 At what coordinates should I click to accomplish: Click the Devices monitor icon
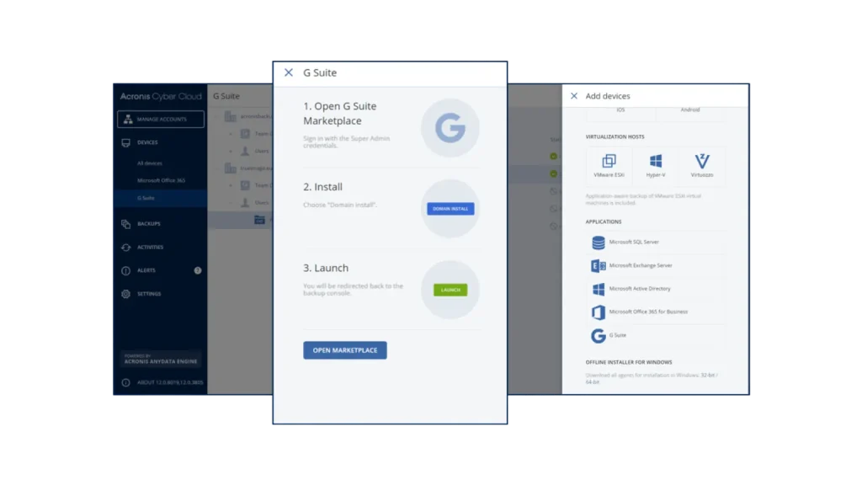pyautogui.click(x=126, y=142)
